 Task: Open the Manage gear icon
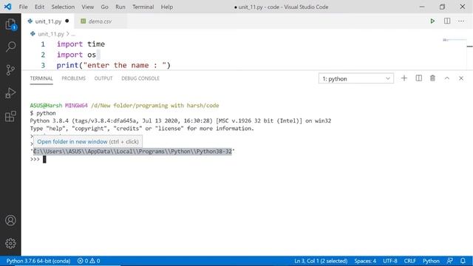10,243
